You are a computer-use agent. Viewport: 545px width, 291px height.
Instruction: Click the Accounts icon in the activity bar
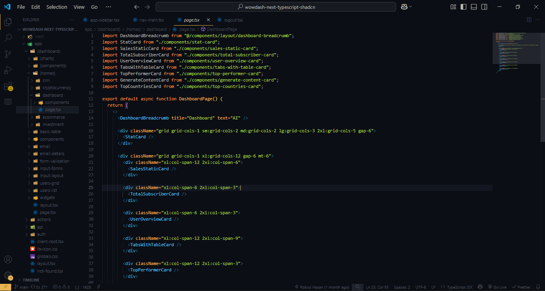click(8, 259)
